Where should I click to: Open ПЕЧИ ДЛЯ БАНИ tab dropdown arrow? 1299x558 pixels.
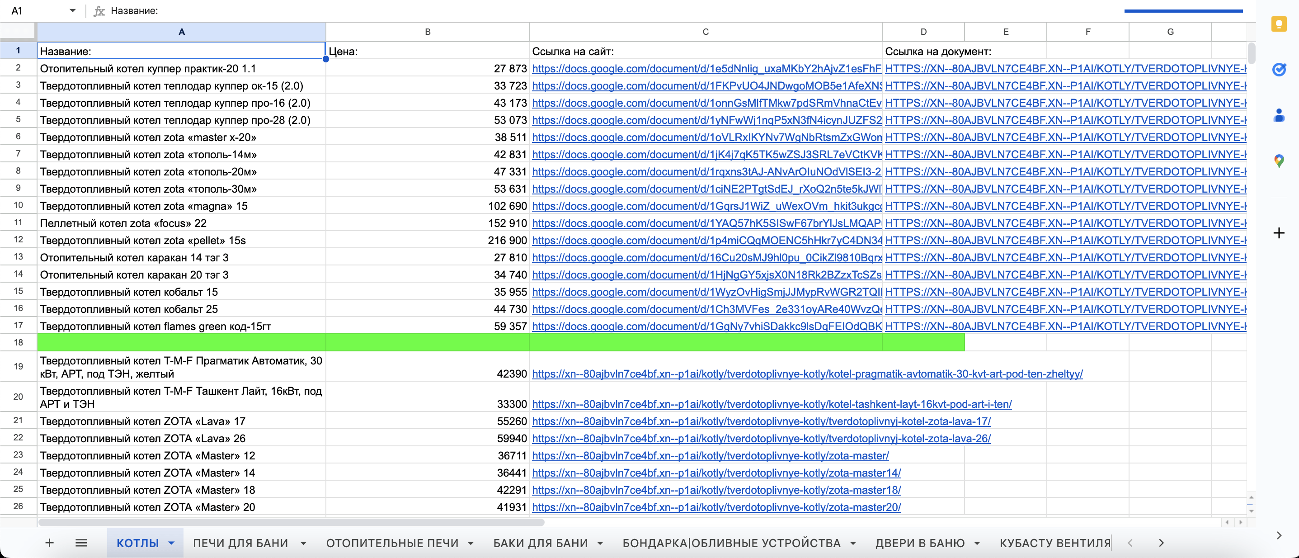[x=303, y=544]
